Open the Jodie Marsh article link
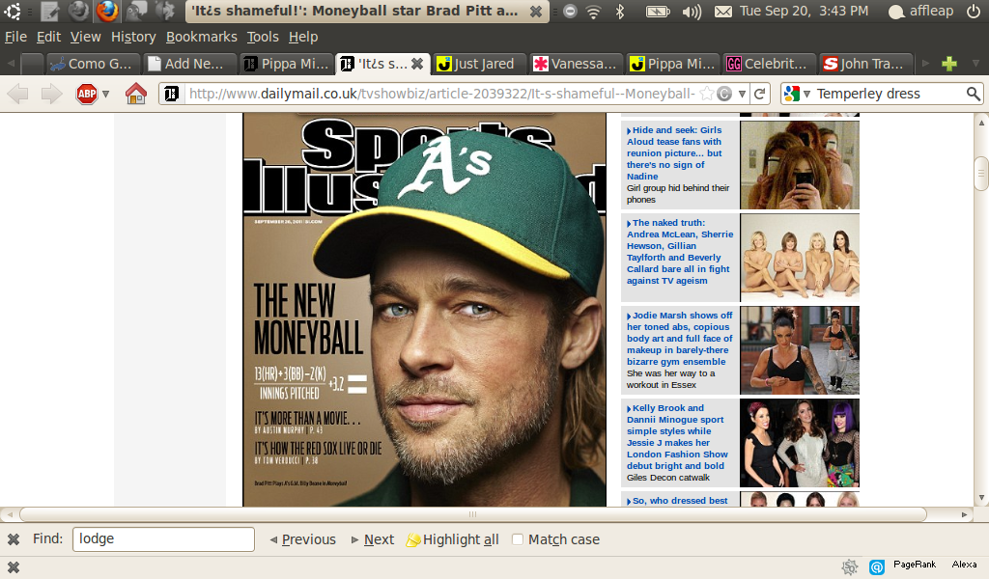This screenshot has width=989, height=579. coord(679,339)
